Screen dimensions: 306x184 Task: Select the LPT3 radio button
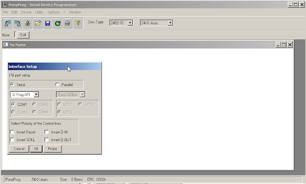click(80, 104)
